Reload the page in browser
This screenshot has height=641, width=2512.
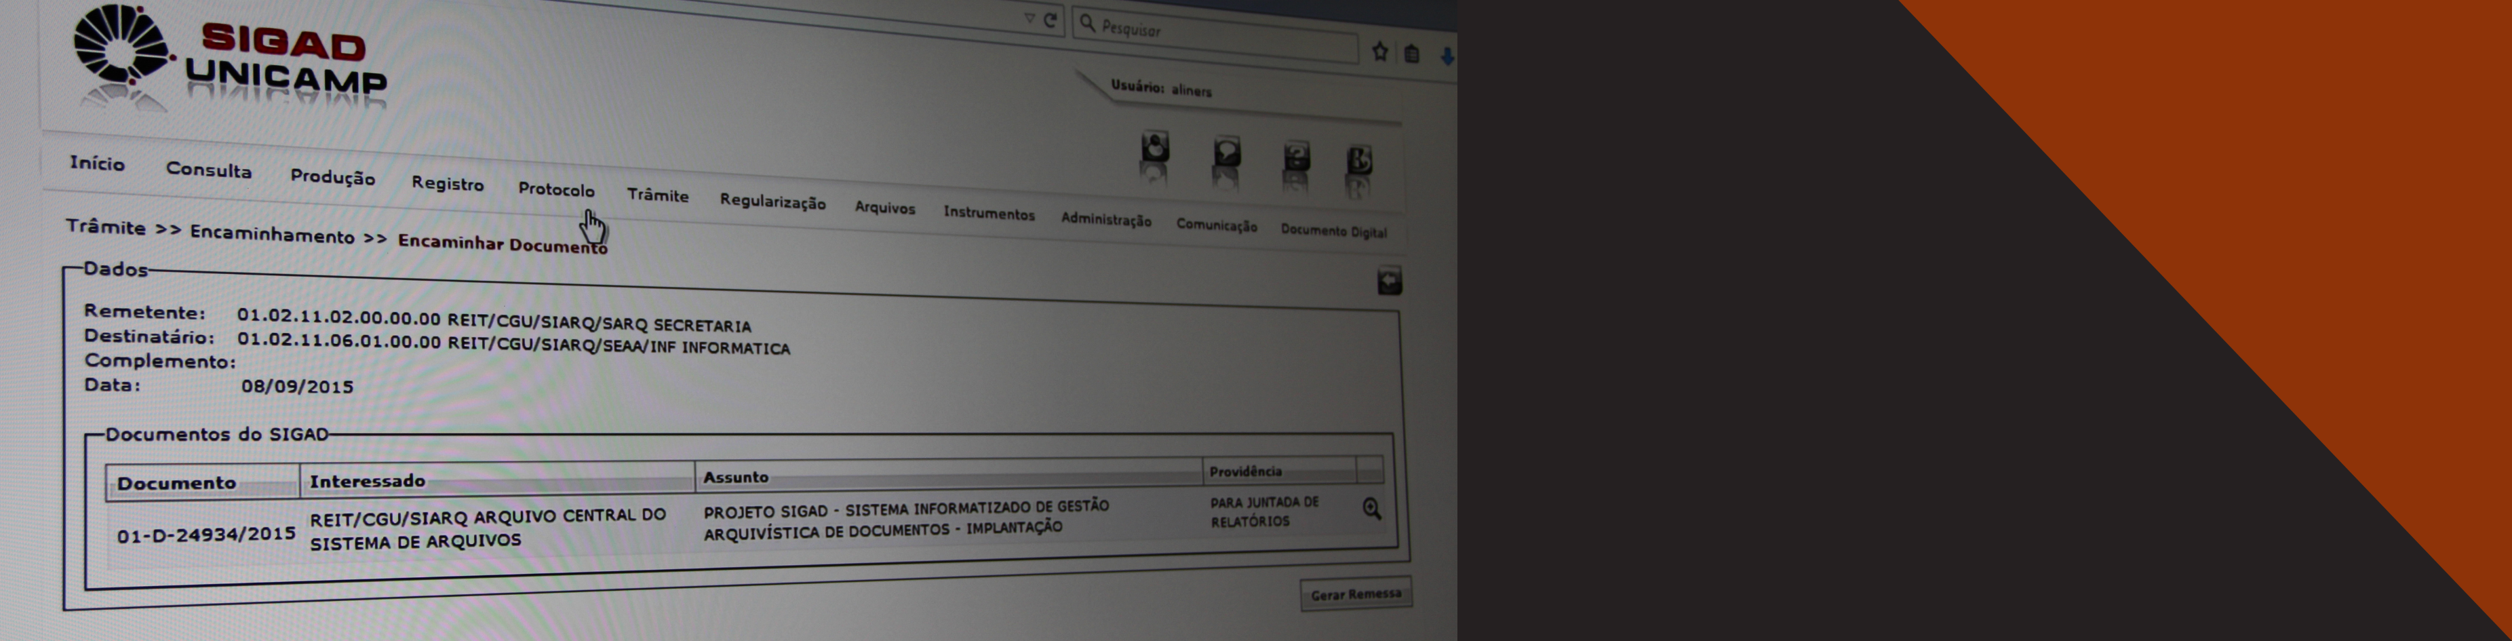[1051, 20]
